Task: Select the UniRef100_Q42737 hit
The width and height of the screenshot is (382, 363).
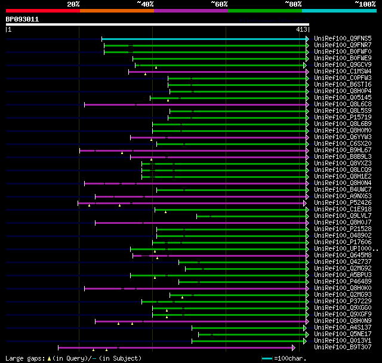Action: pos(343,262)
